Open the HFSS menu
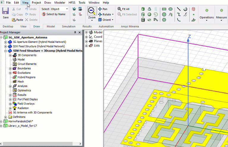This screenshot has height=147, width=228. [x=72, y=2]
